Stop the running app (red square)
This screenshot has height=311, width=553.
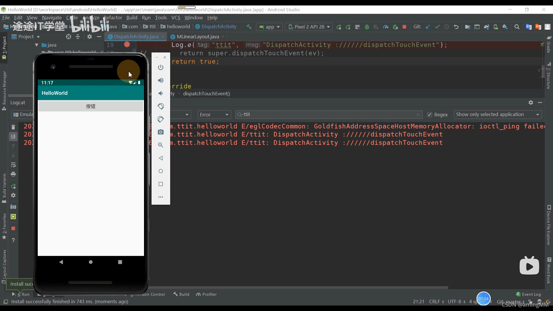click(404, 27)
